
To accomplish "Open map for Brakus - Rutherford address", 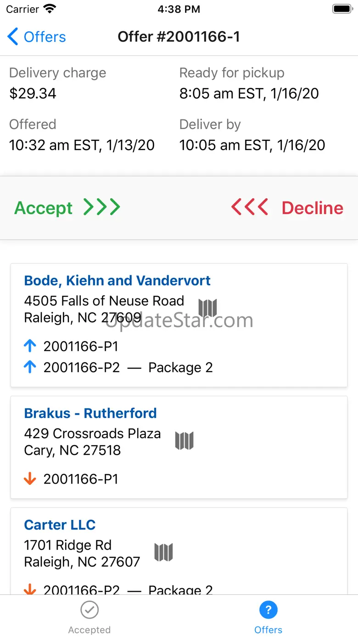I will click(185, 441).
